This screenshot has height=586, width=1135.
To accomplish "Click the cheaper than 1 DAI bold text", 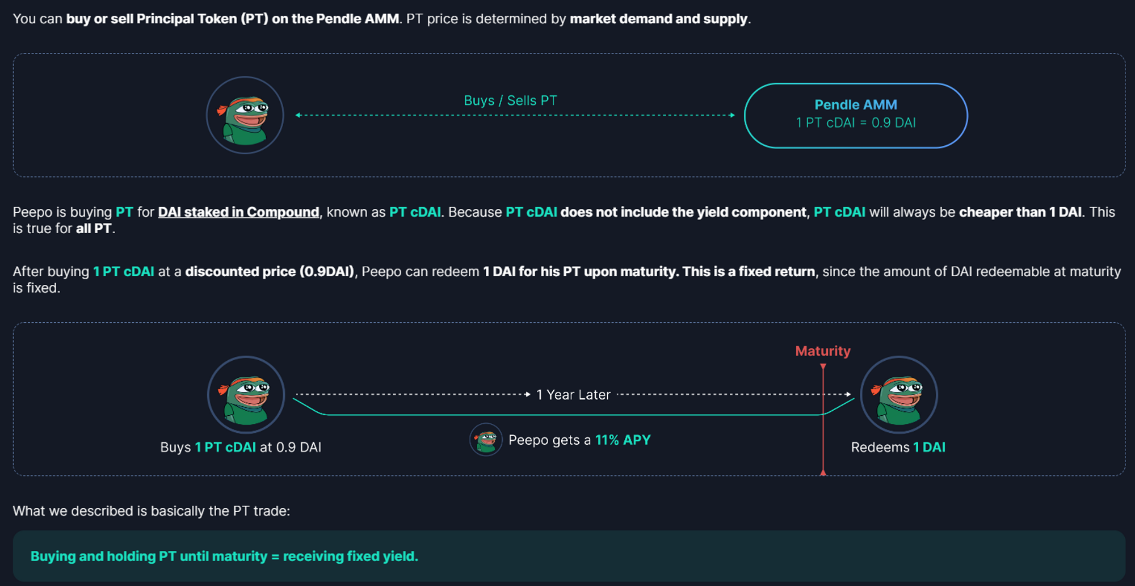I will coord(1020,212).
